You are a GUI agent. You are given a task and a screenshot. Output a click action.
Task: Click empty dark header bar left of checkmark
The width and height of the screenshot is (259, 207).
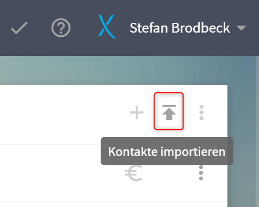click(4, 28)
